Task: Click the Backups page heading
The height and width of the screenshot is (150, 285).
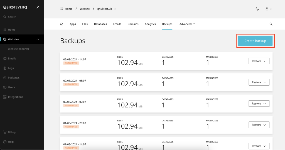Action: click(73, 41)
